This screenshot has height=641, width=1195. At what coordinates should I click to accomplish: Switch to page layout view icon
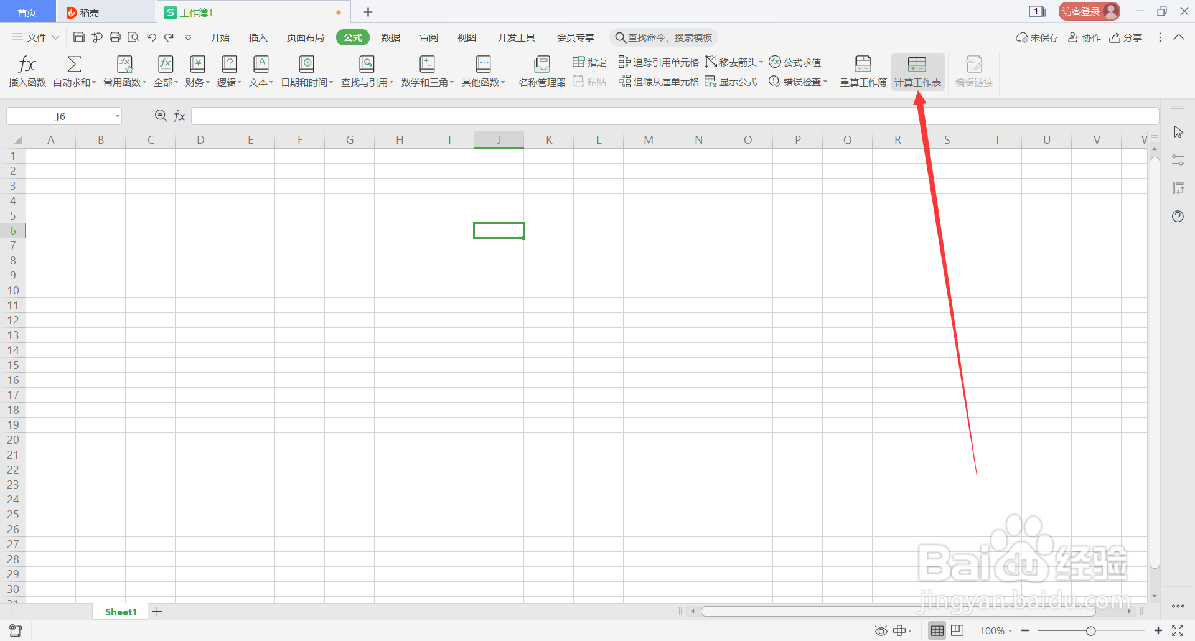[957, 630]
